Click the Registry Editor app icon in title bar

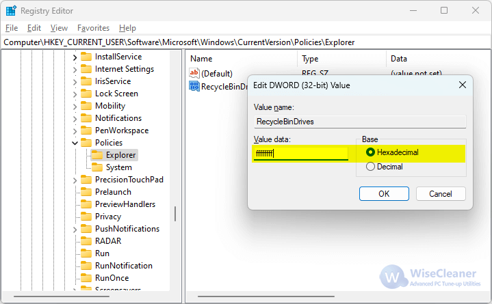11,11
